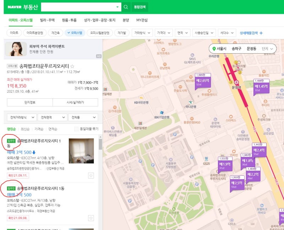Open the 전체동 dropdown
The image size is (284, 230).
(x=83, y=117)
